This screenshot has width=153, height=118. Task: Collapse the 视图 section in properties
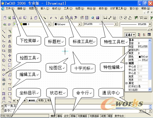(126, 63)
